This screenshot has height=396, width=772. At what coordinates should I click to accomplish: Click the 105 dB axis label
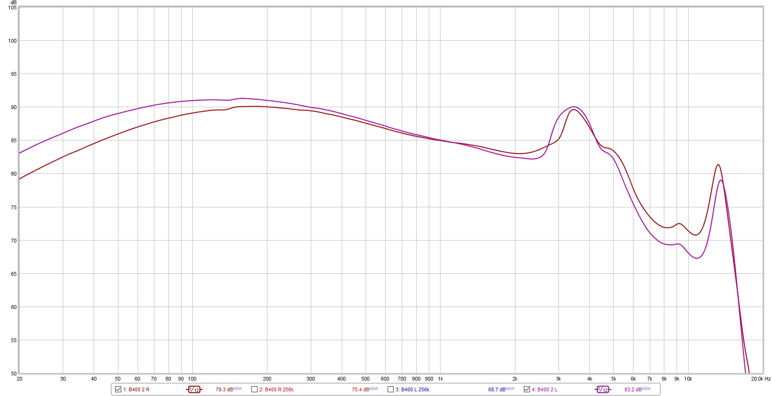pos(12,7)
